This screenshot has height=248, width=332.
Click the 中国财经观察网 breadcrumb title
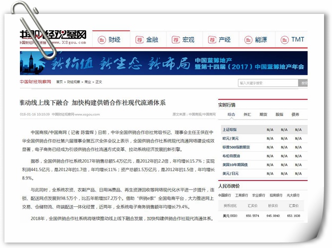[35, 82]
